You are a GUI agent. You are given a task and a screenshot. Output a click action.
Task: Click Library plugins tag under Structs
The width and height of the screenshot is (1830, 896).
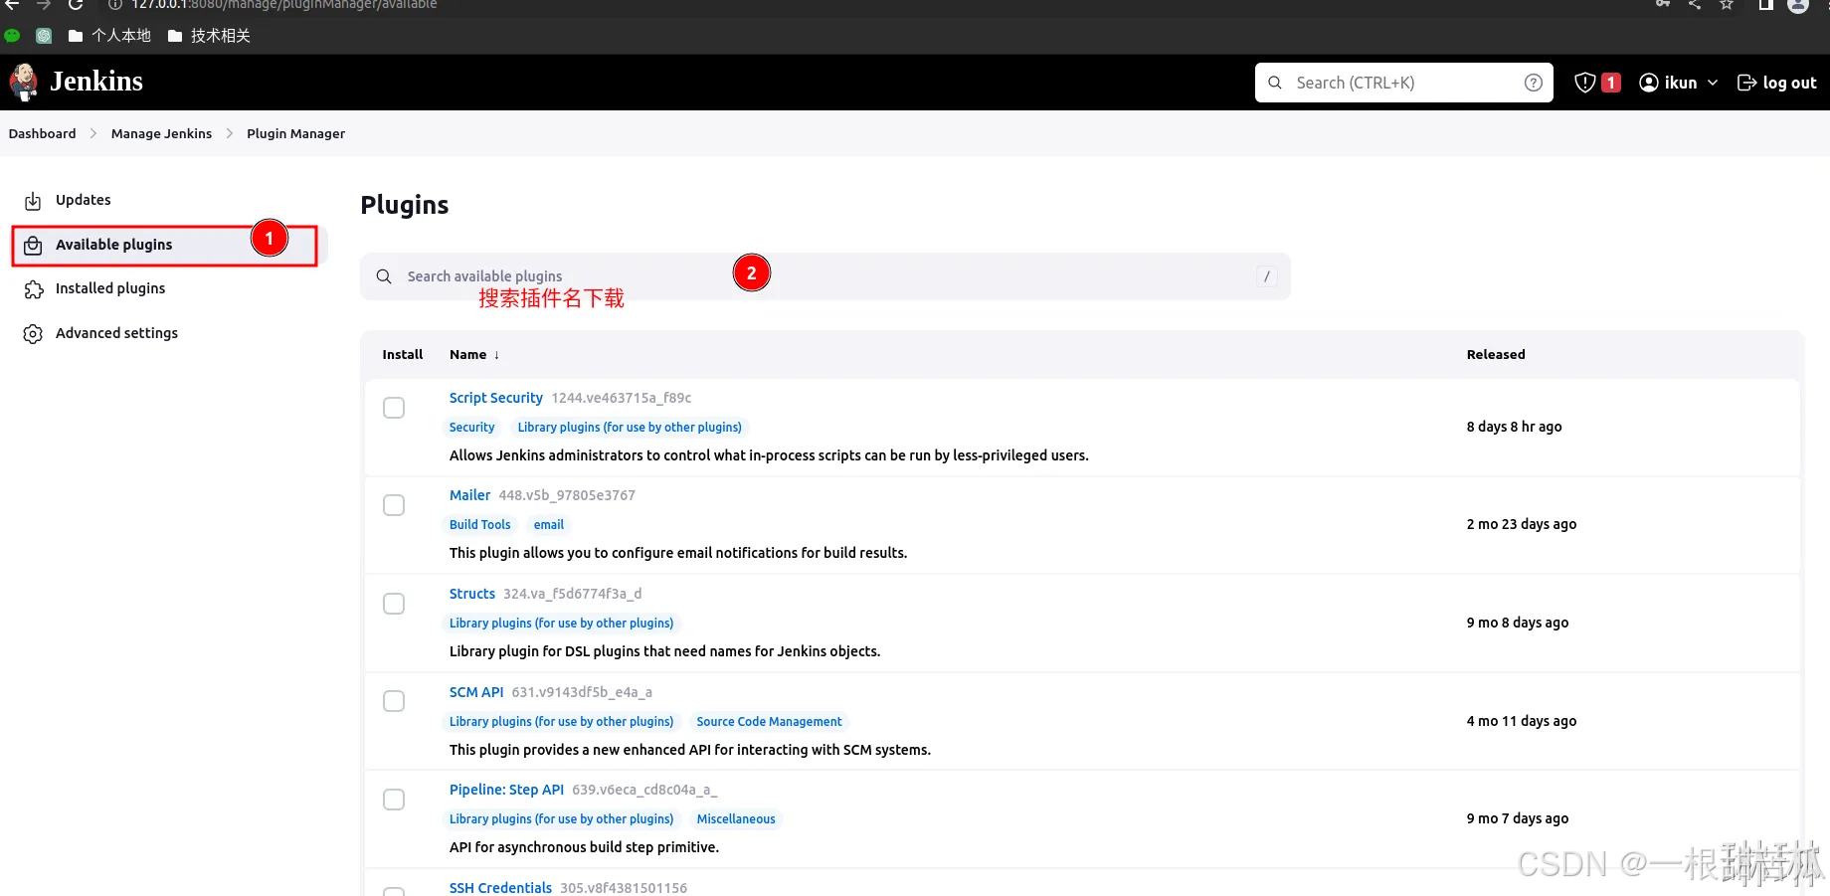(561, 624)
